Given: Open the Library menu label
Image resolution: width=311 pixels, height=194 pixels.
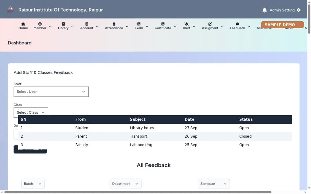Looking at the screenshot, I should click(63, 28).
